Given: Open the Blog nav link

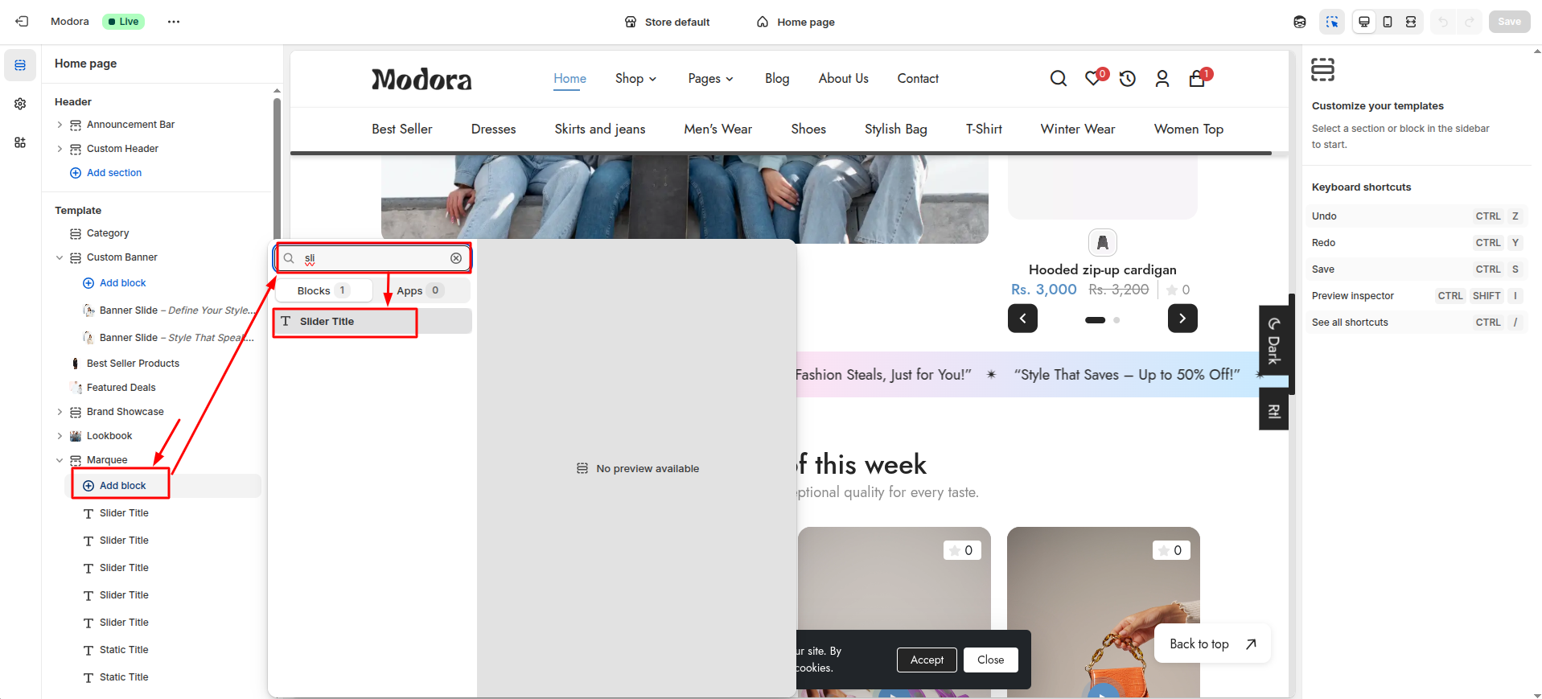Looking at the screenshot, I should pyautogui.click(x=777, y=78).
